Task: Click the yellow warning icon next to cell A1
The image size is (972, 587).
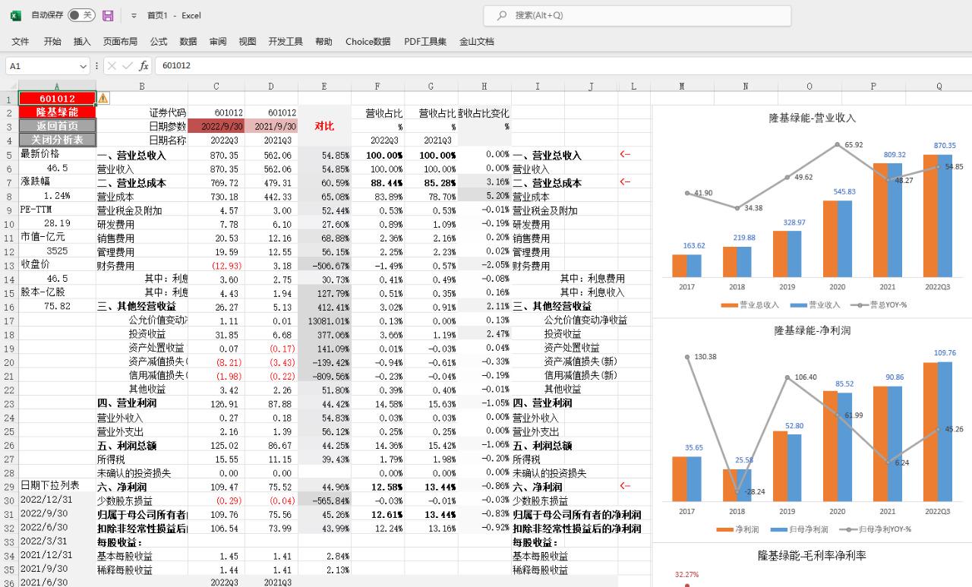Action: coord(103,98)
